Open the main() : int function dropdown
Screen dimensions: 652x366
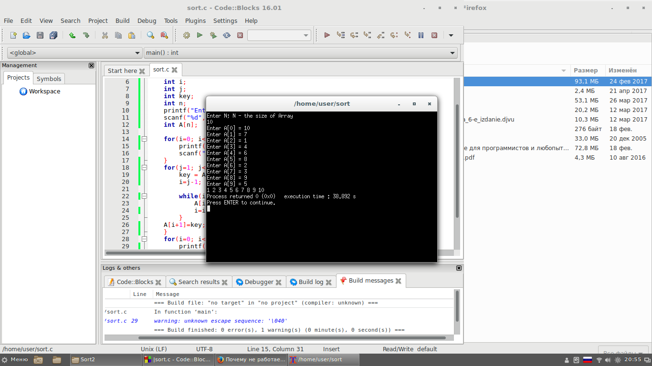click(301, 53)
